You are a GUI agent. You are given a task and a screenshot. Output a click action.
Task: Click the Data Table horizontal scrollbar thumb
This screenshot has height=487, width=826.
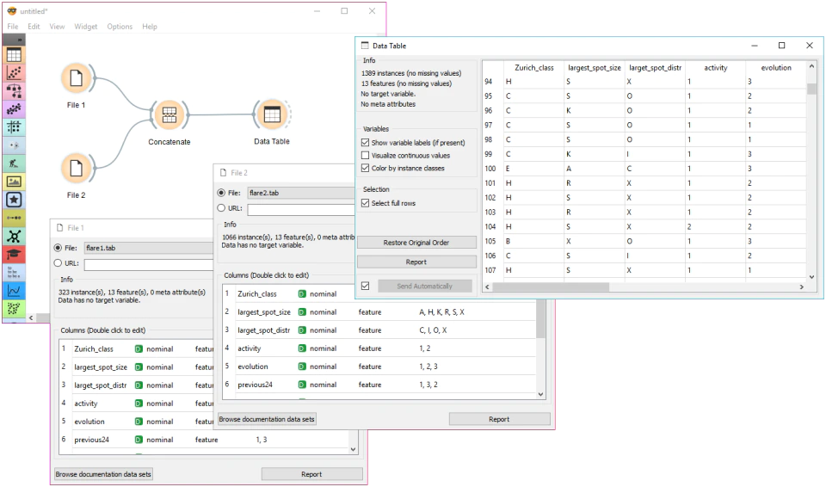551,287
